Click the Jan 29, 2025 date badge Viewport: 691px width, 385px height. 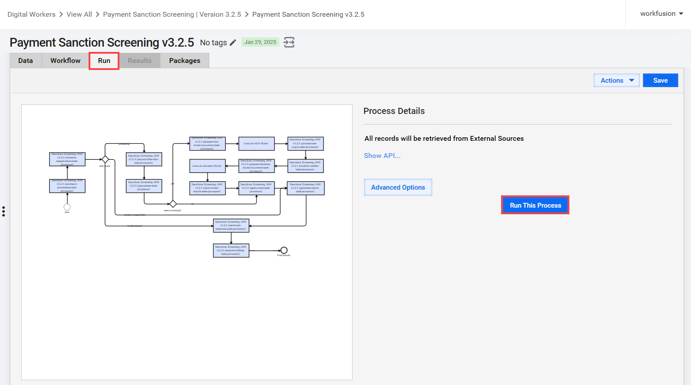tap(260, 42)
